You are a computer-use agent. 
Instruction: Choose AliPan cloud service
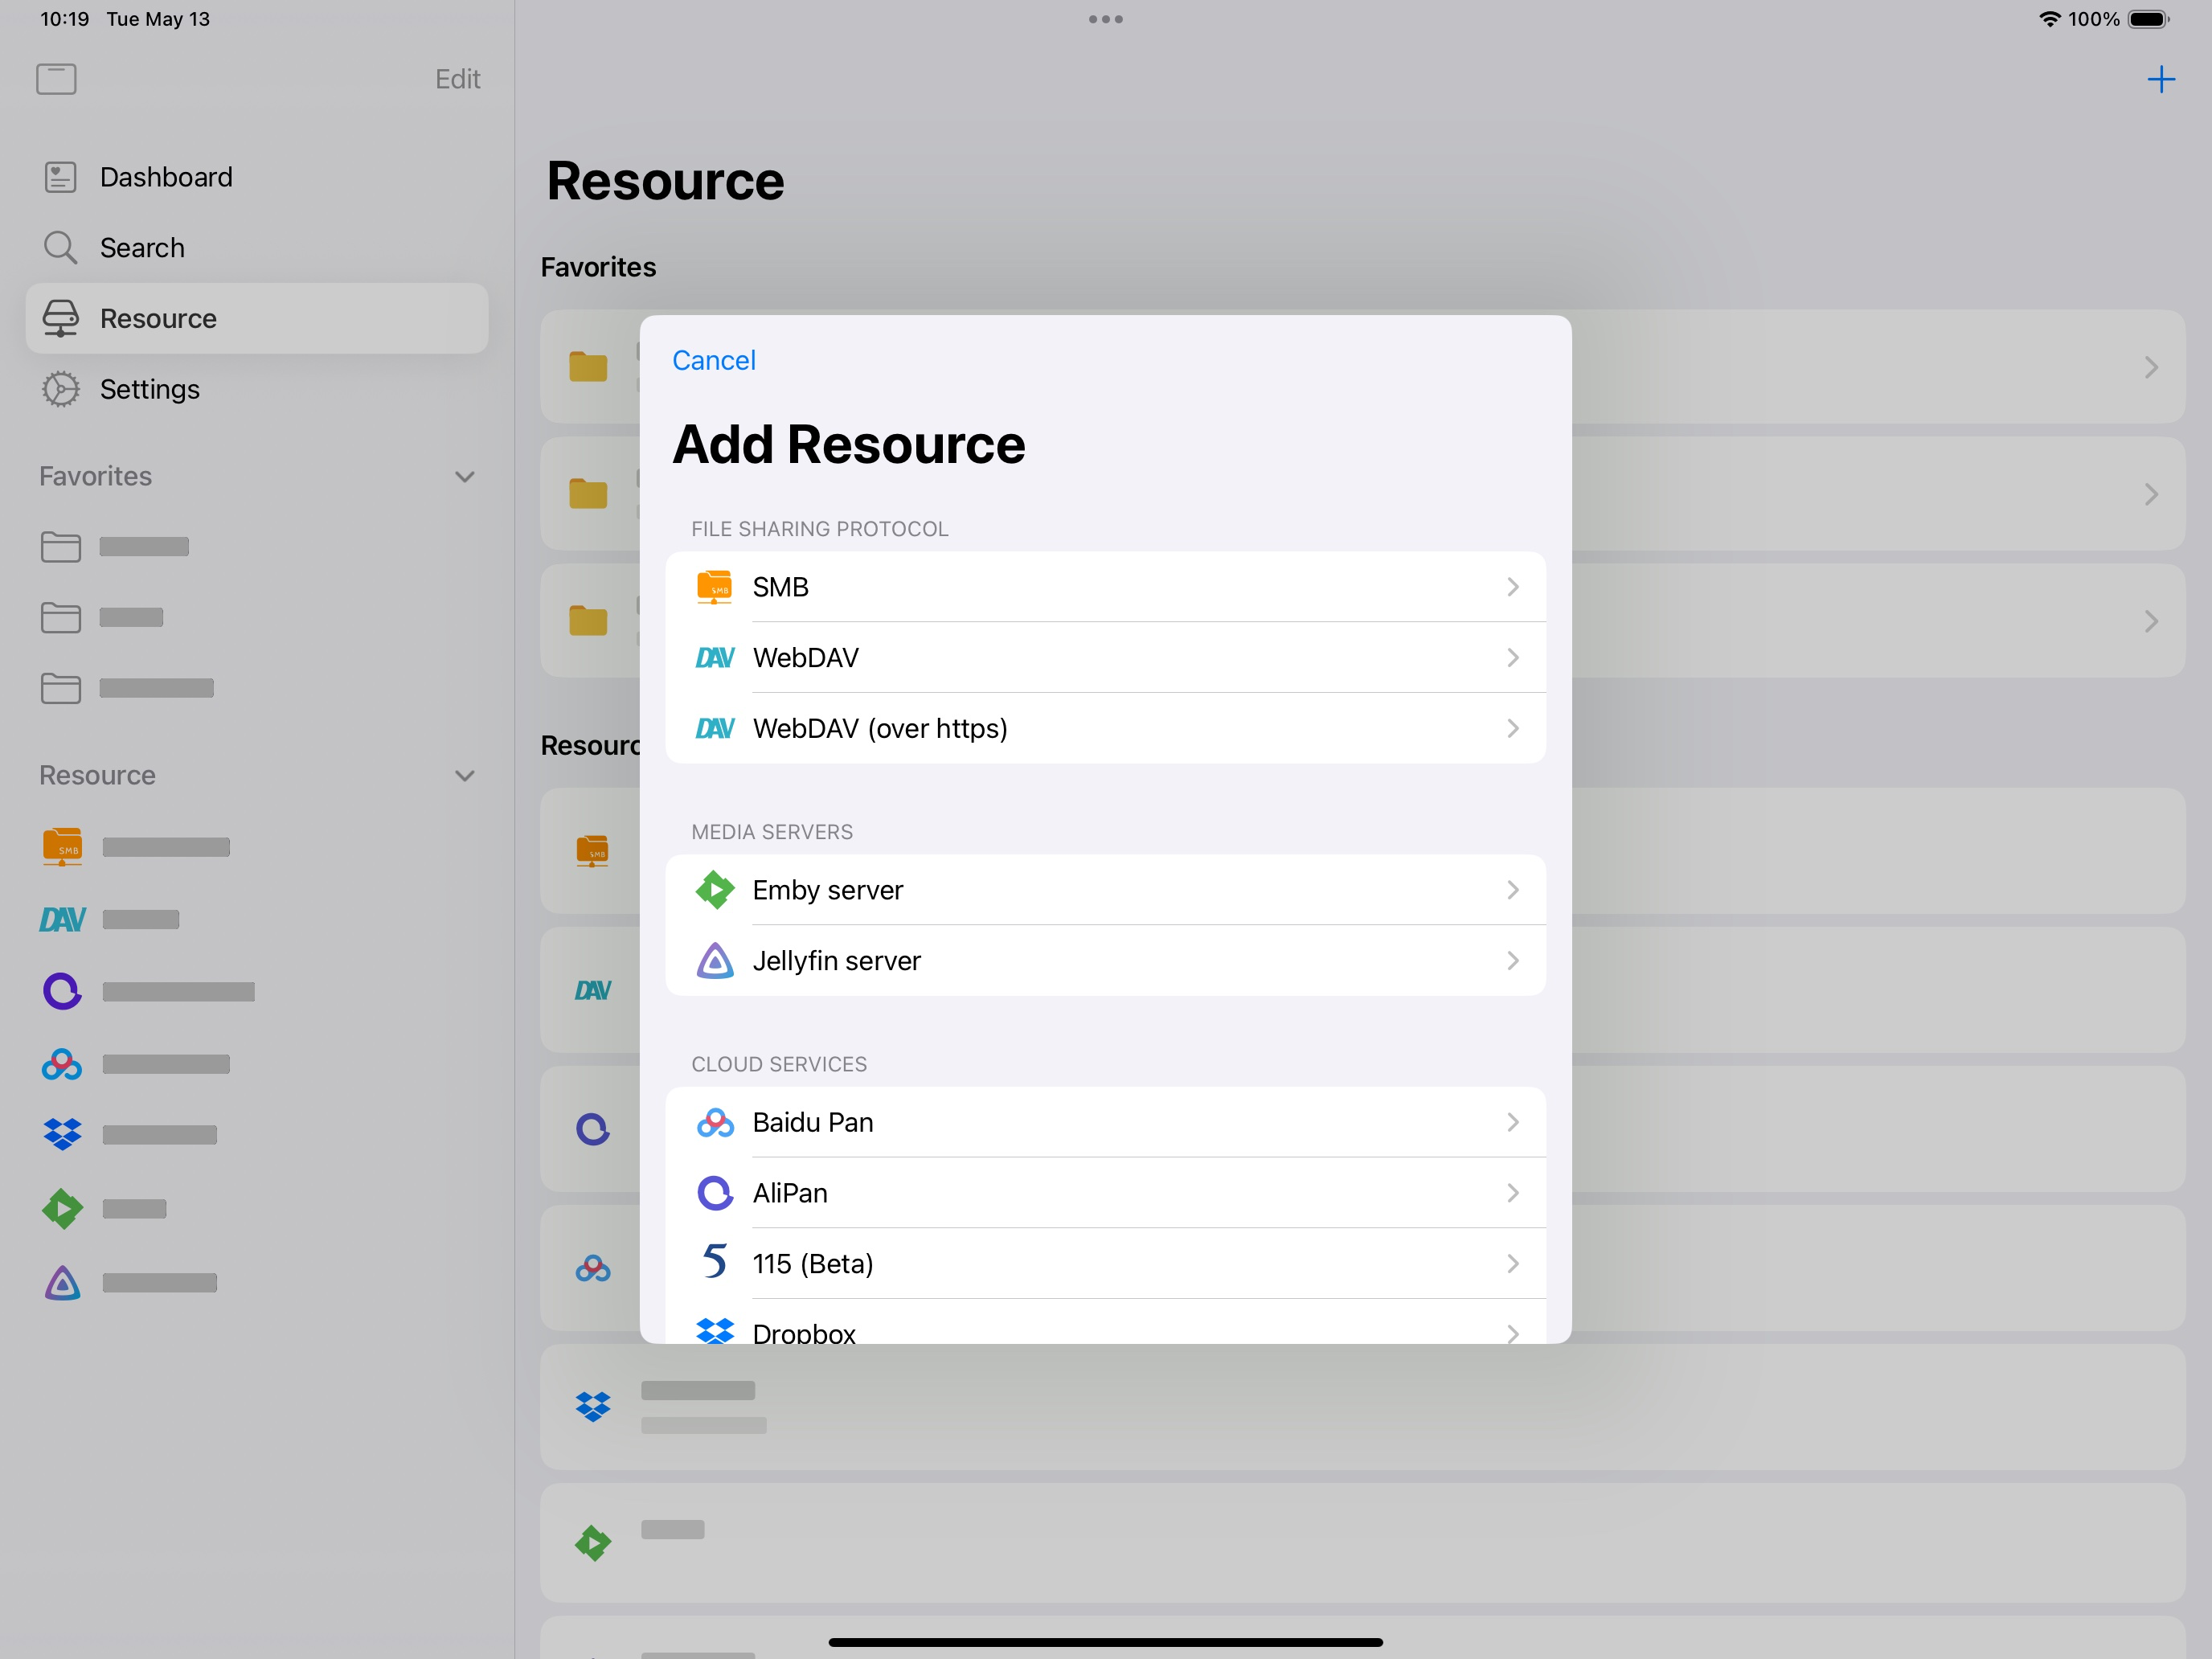point(1105,1193)
